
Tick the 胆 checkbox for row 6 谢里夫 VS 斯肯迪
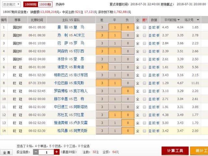(x=144, y=67)
